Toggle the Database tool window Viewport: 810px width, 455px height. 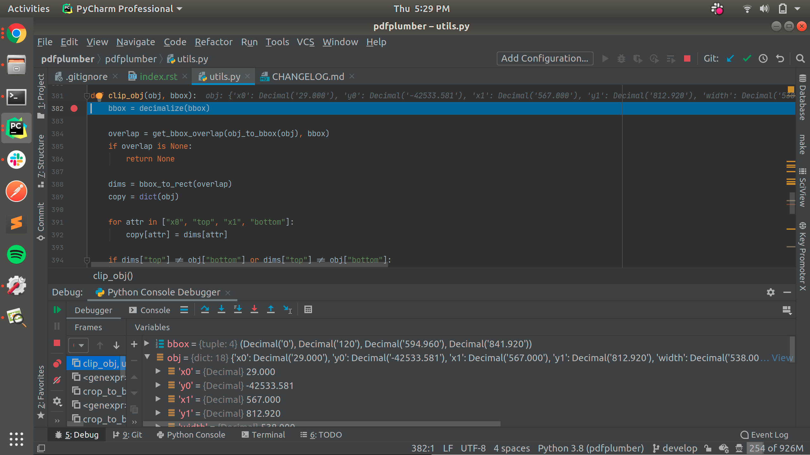click(x=803, y=97)
